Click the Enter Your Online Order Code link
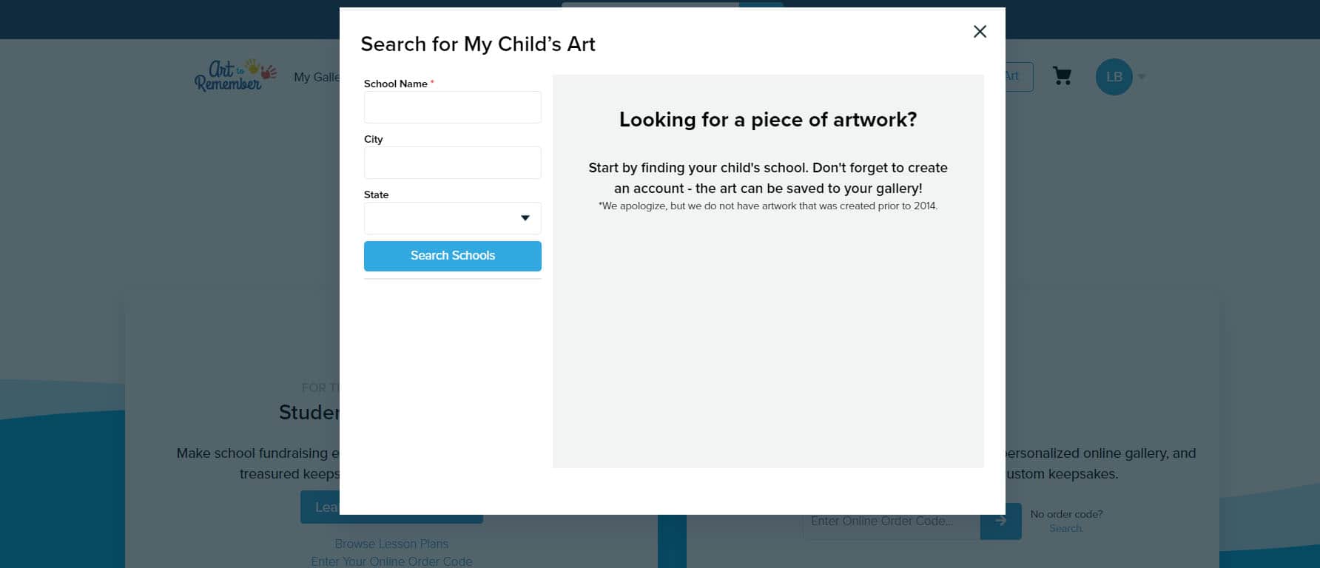The width and height of the screenshot is (1320, 568). tap(391, 561)
